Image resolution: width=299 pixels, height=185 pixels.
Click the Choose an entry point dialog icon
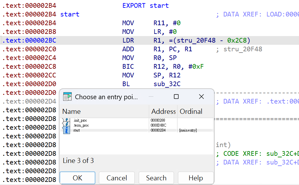point(67,97)
